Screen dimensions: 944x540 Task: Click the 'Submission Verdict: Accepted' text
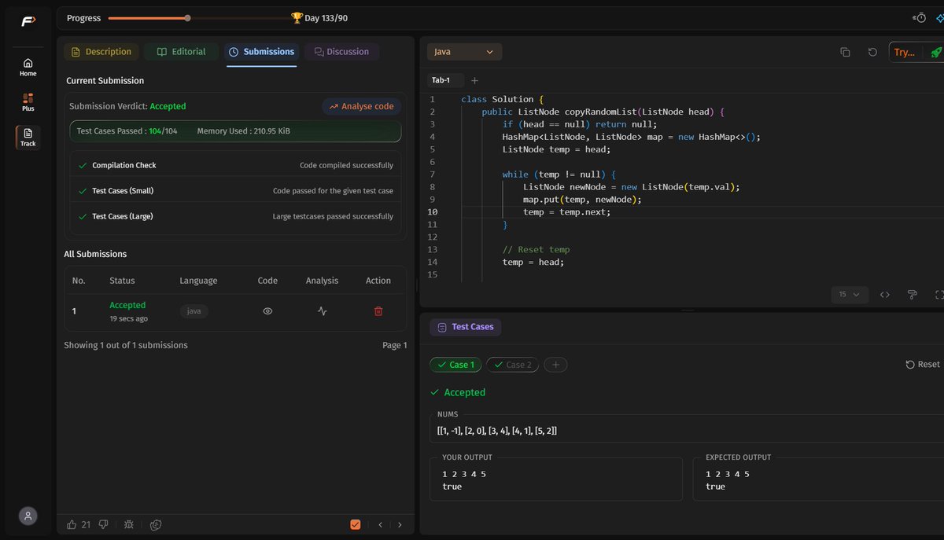(x=127, y=106)
